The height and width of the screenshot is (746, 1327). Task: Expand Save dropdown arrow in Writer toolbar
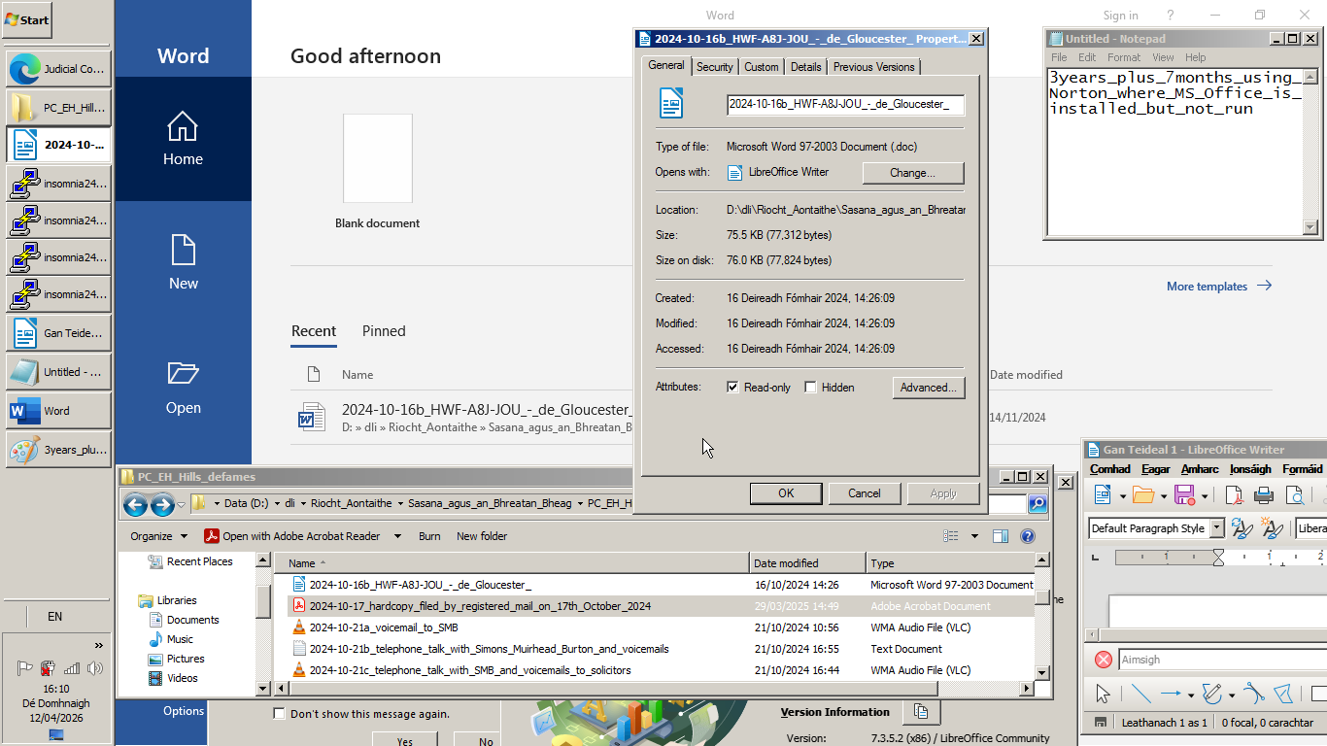[x=1204, y=496]
